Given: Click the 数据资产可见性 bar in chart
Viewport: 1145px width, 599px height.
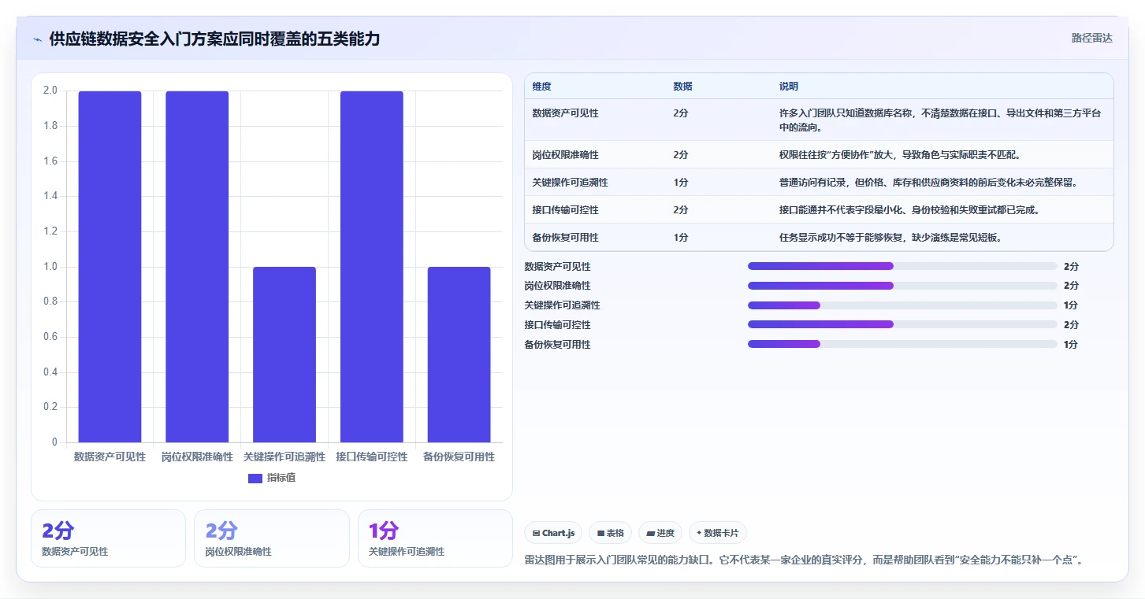Looking at the screenshot, I should (110, 267).
